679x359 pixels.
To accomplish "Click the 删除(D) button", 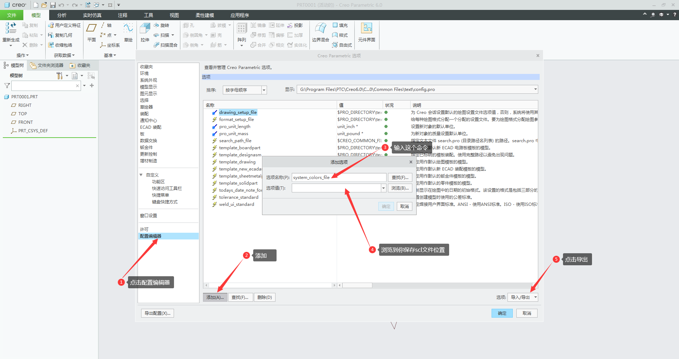I will (x=265, y=297).
